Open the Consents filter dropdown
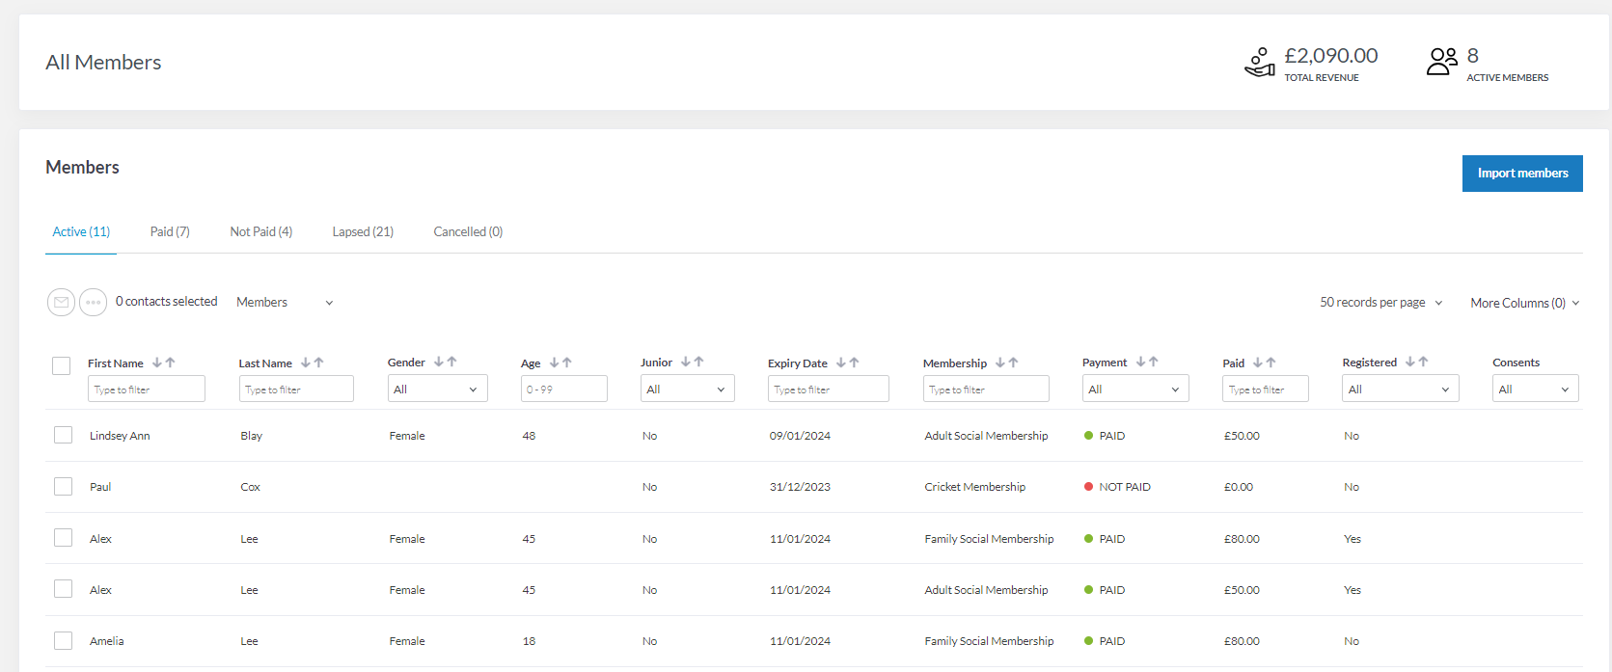The height and width of the screenshot is (672, 1612). point(1536,389)
